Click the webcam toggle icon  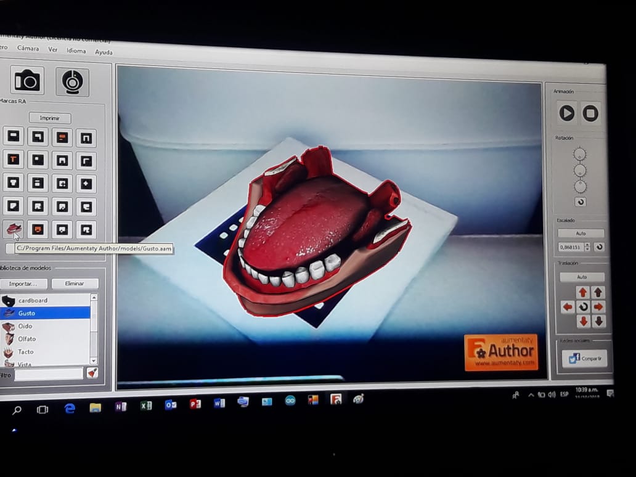point(72,82)
